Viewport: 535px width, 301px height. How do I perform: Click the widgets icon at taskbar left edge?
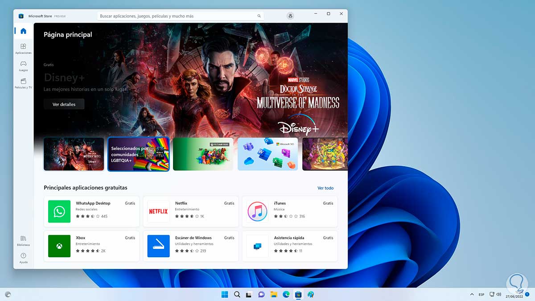tap(8, 294)
